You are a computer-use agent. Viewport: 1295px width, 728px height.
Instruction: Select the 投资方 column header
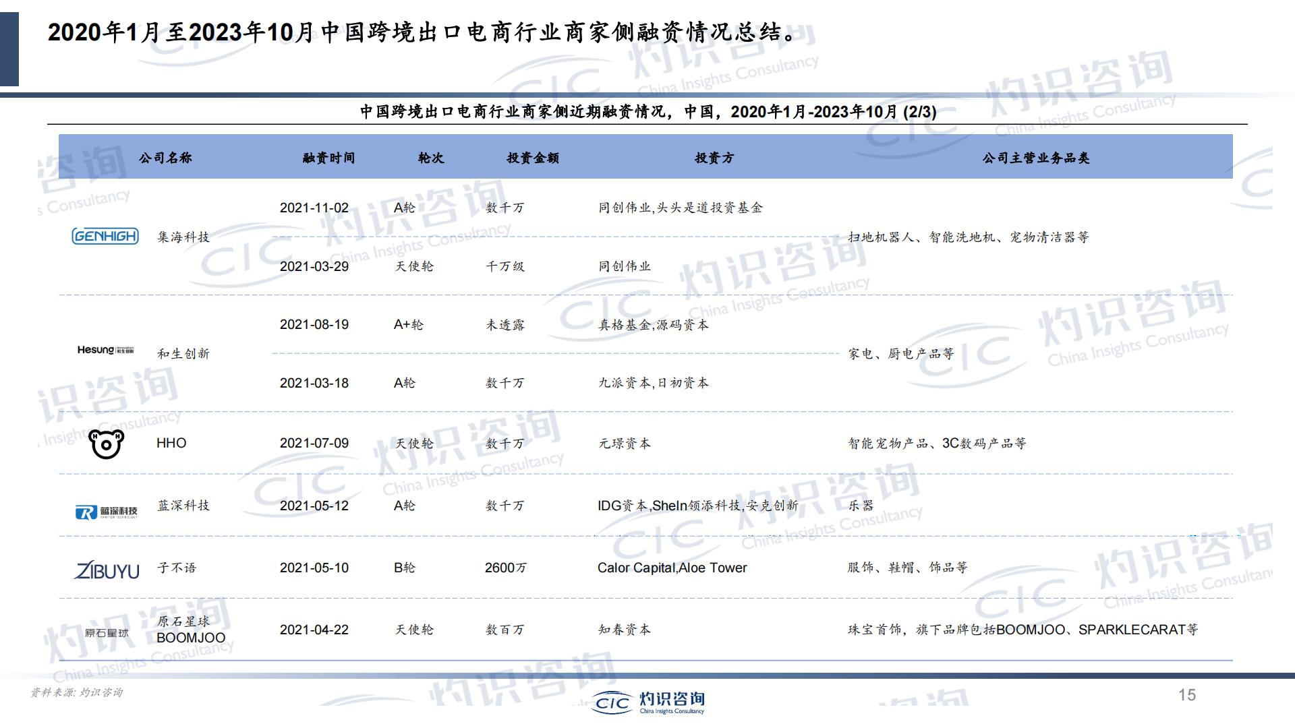click(714, 158)
